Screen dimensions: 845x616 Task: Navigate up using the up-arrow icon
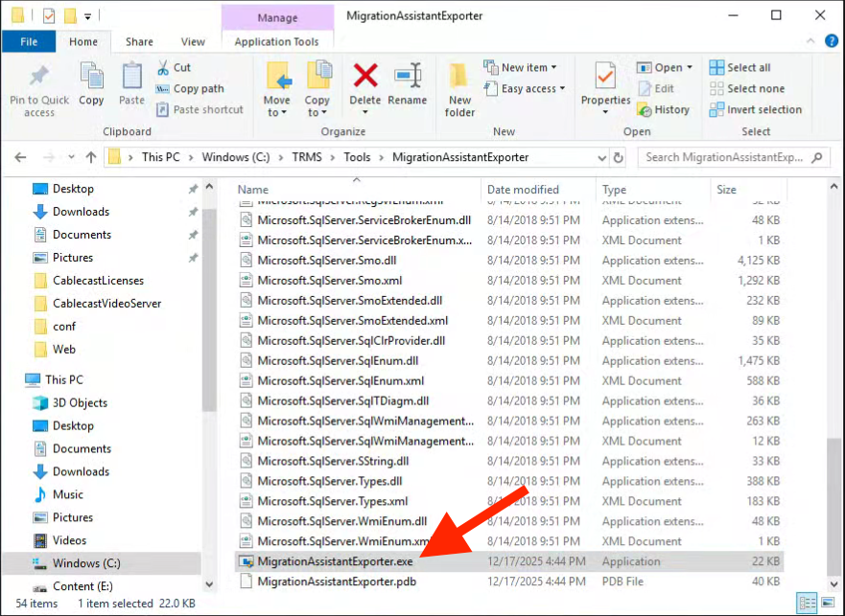coord(91,157)
